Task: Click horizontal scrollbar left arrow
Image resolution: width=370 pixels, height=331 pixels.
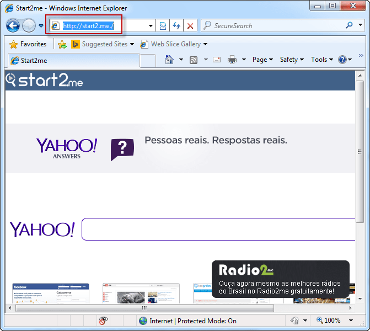Action: pos(10,308)
